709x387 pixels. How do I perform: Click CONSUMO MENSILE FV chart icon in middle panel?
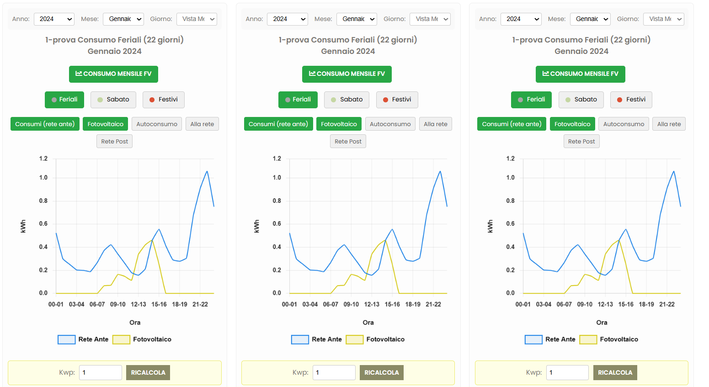point(312,74)
